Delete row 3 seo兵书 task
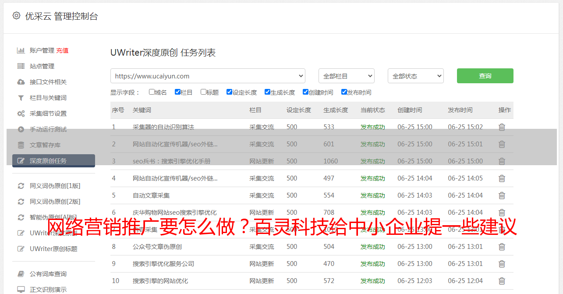The image size is (563, 294). (x=502, y=161)
